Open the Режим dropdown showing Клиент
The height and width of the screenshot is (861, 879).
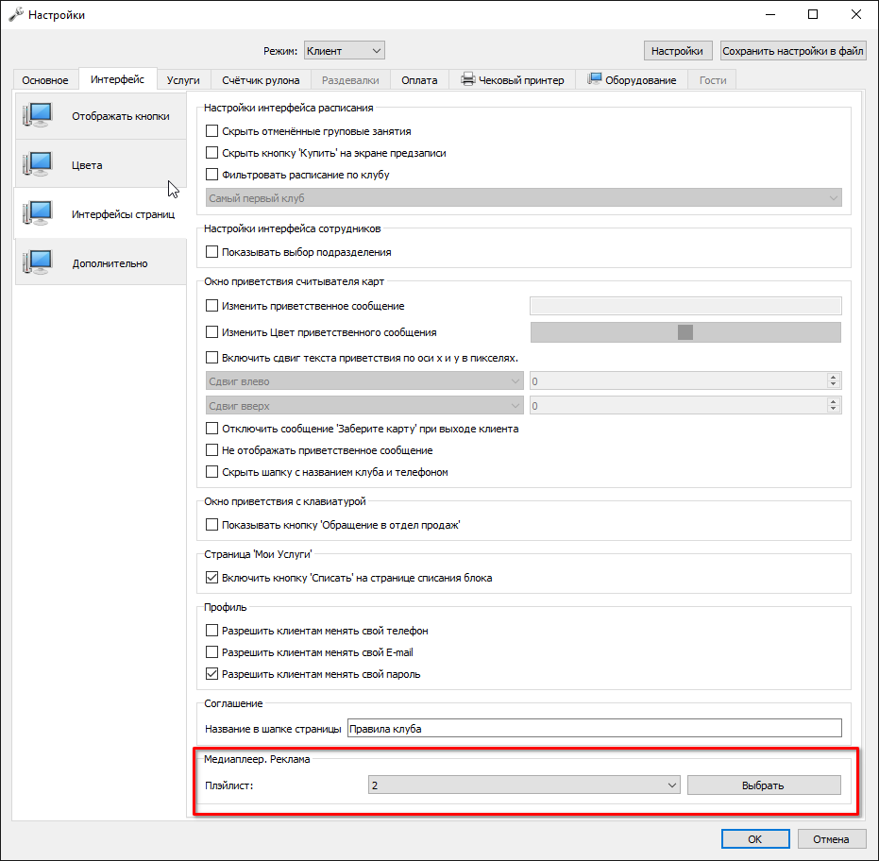pyautogui.click(x=345, y=50)
